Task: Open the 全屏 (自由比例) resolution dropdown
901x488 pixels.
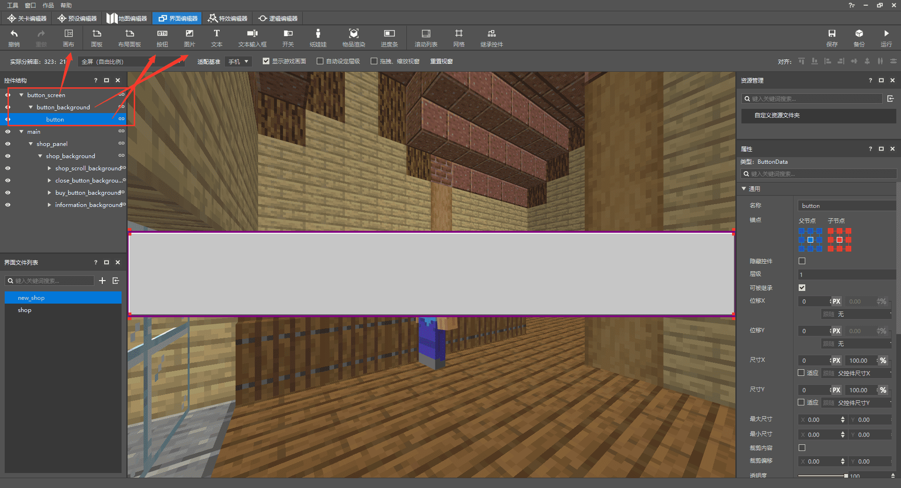Action: [131, 61]
